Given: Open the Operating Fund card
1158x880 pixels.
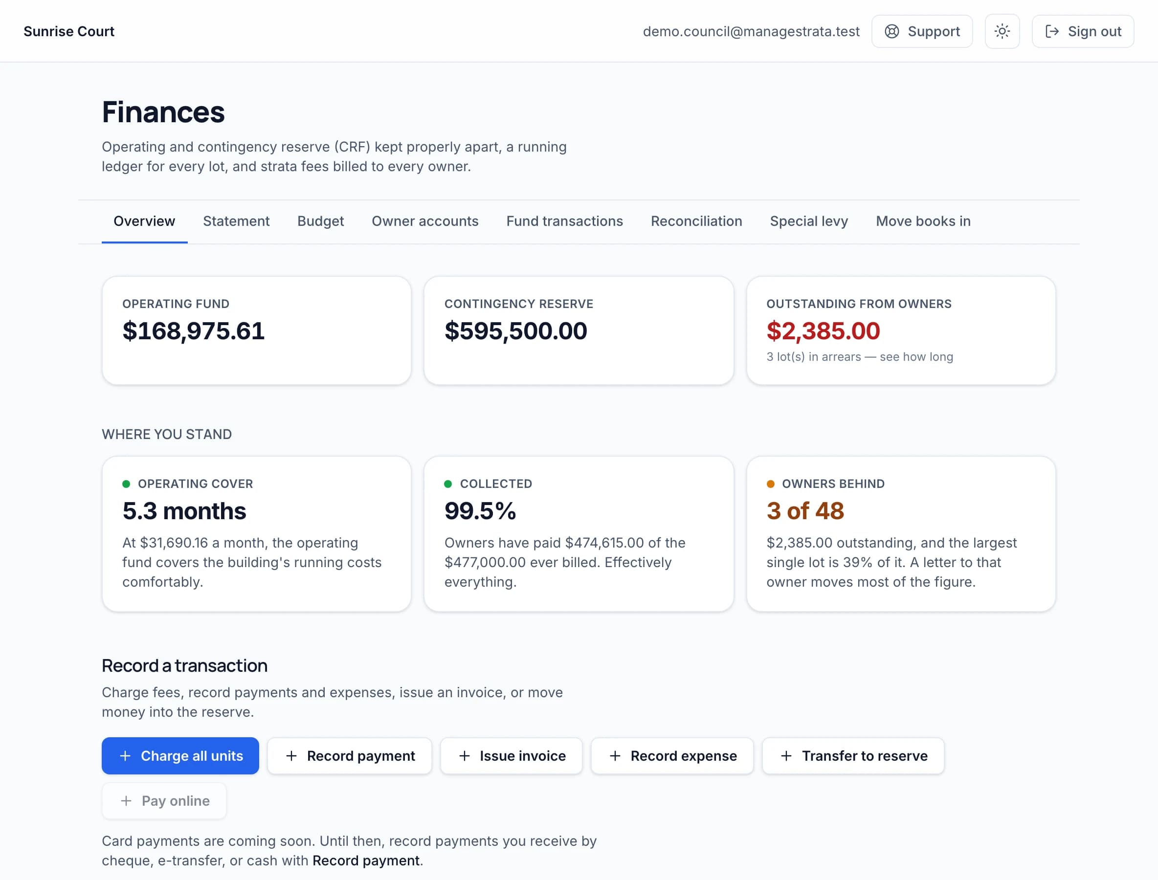Looking at the screenshot, I should [257, 330].
